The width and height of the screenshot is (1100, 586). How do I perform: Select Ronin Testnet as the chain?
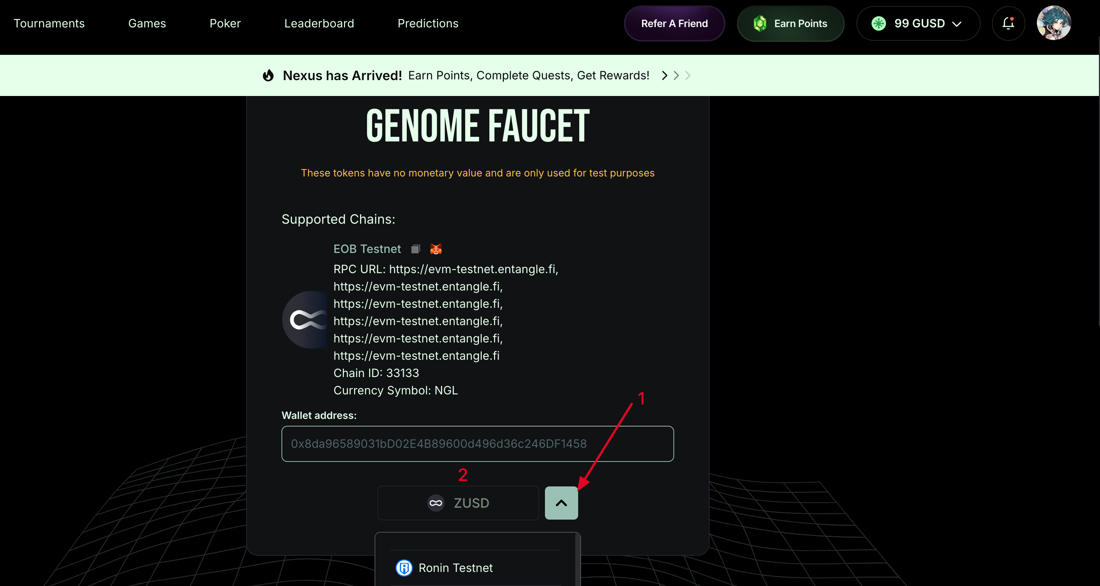(455, 568)
